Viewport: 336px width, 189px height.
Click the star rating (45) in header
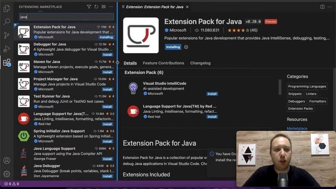pyautogui.click(x=243, y=30)
